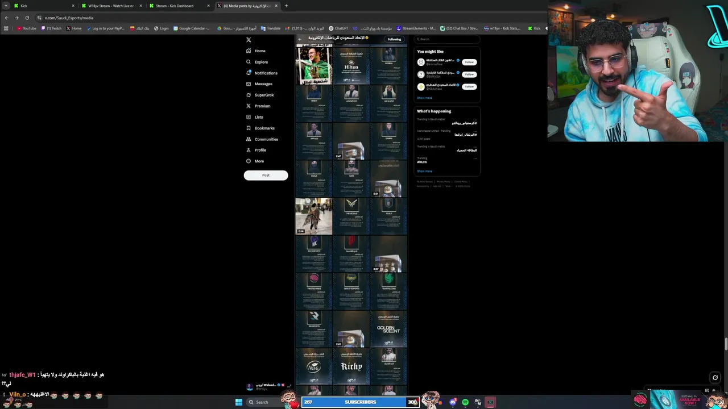Reload the current page
This screenshot has height=409, width=728.
pyautogui.click(x=27, y=18)
